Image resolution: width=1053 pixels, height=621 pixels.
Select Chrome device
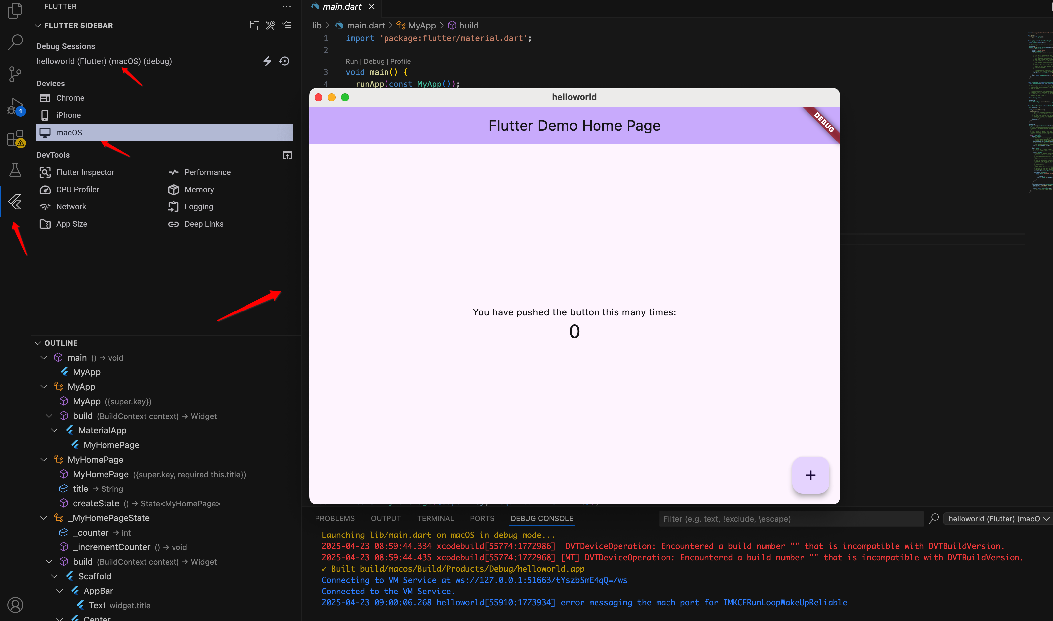(x=165, y=98)
